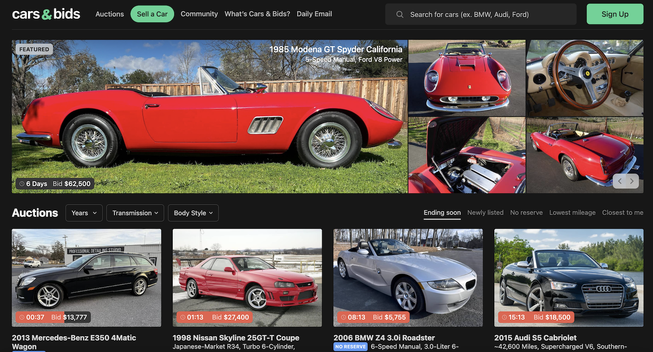This screenshot has height=352, width=653.
Task: Click the search magnifier icon
Action: pos(400,14)
